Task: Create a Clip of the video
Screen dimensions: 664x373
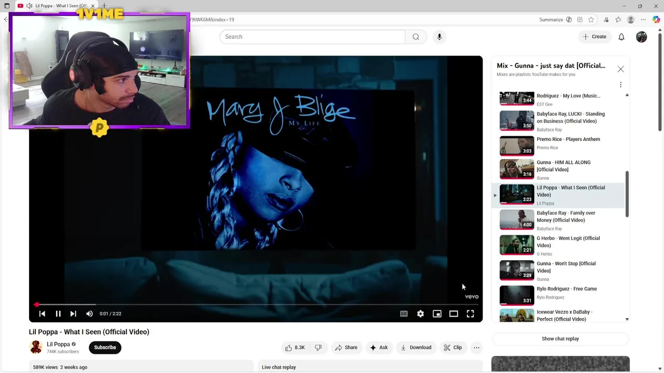Action: pos(452,348)
